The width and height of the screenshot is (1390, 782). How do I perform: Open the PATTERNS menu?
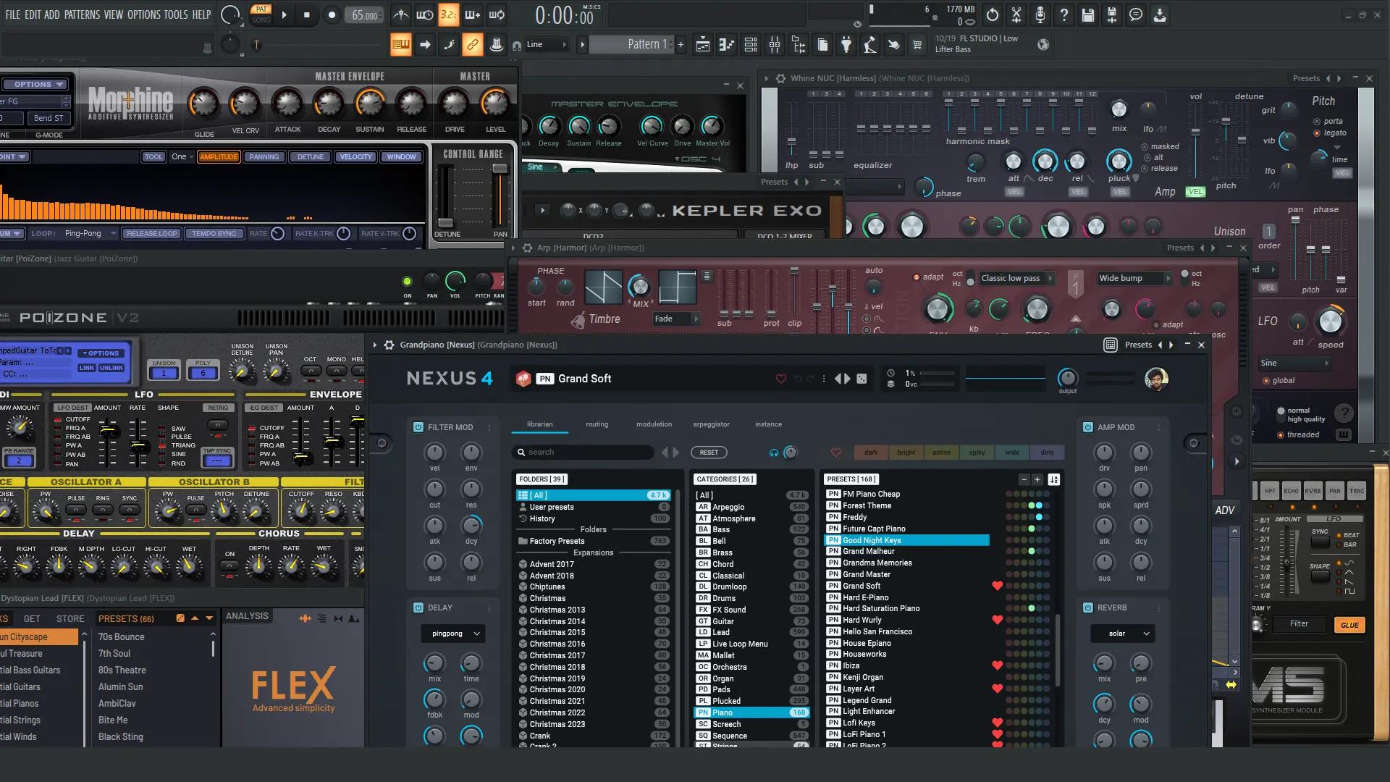[x=83, y=14]
